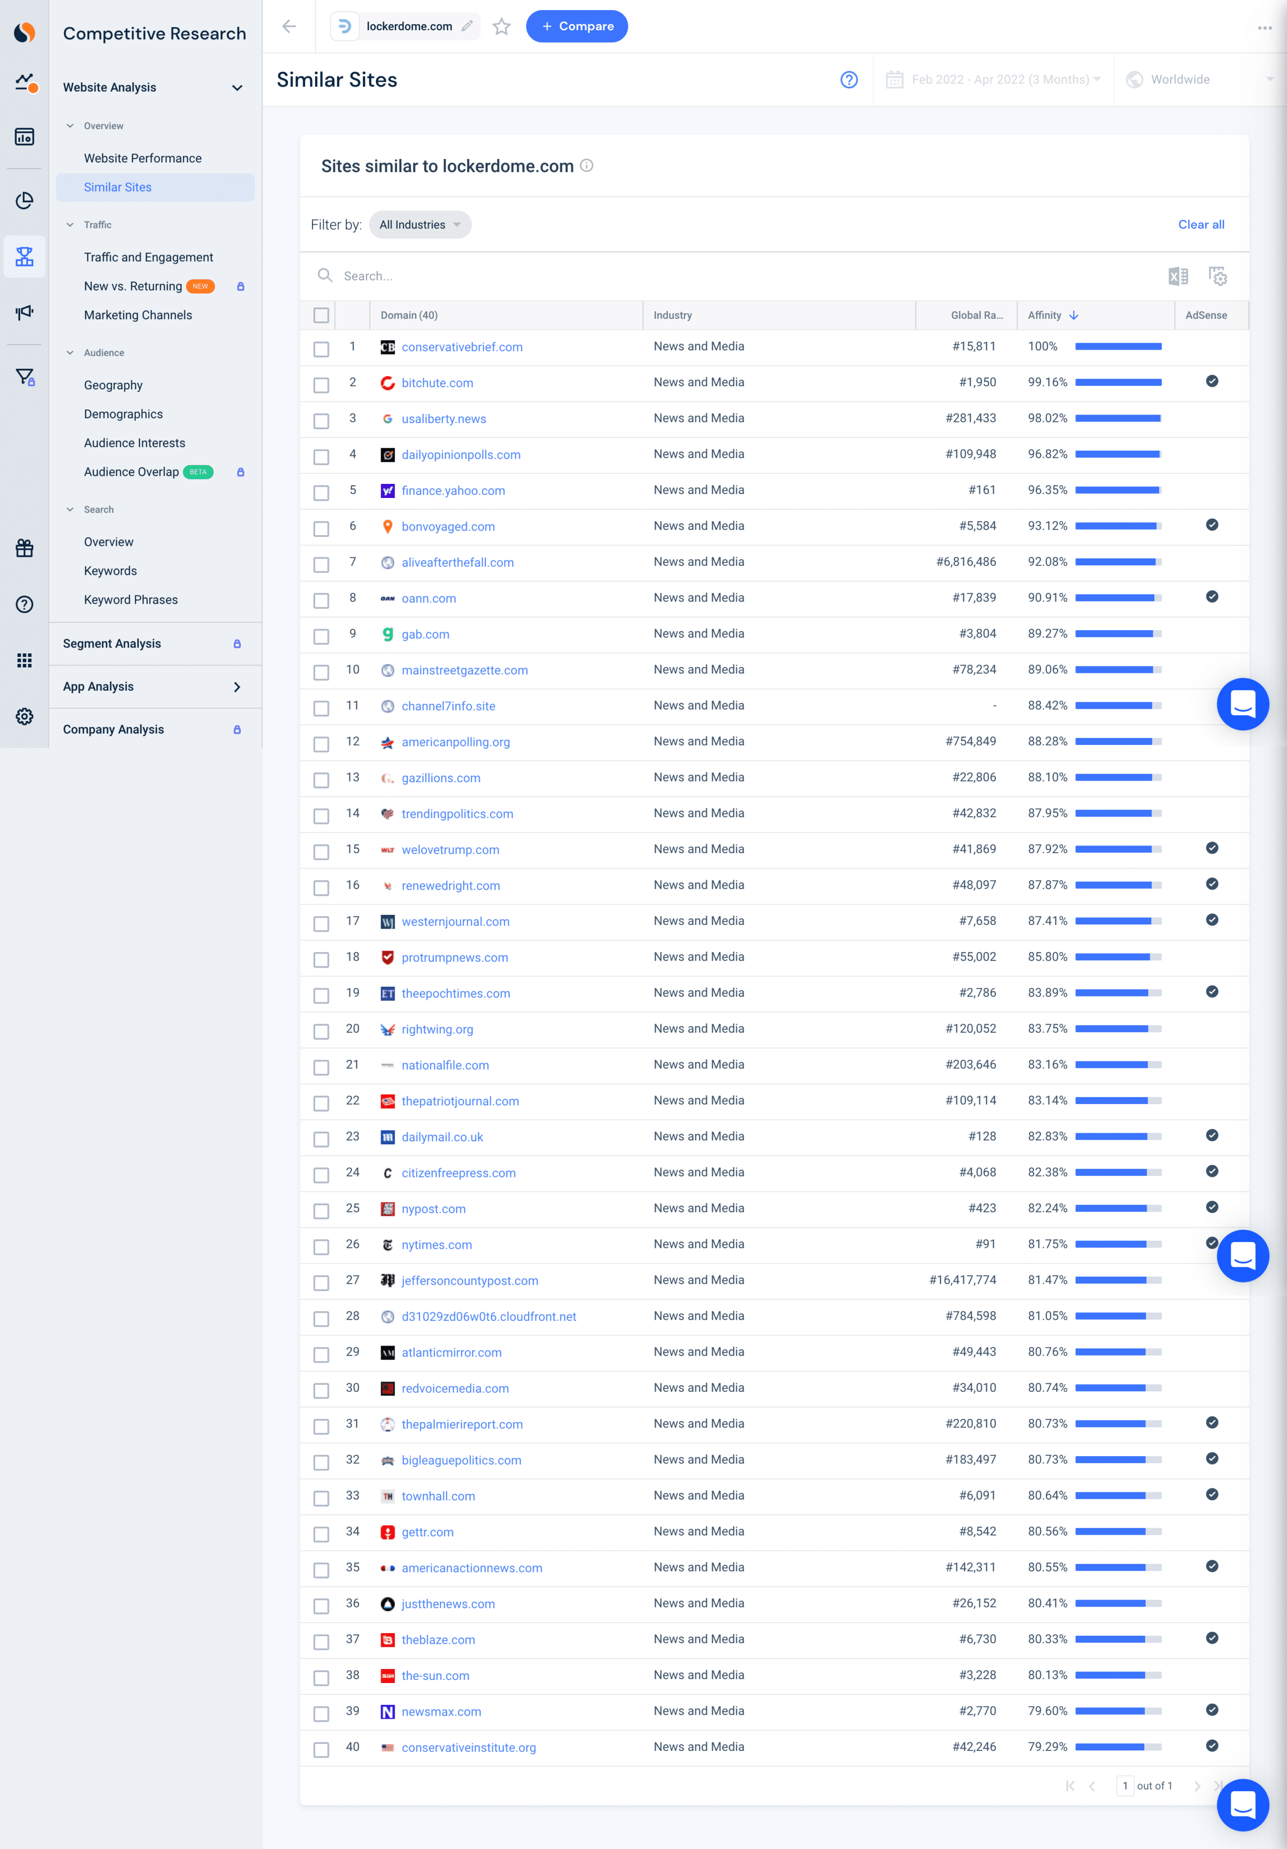Open the newsmax.com link
This screenshot has width=1287, height=1849.
[x=441, y=1711]
